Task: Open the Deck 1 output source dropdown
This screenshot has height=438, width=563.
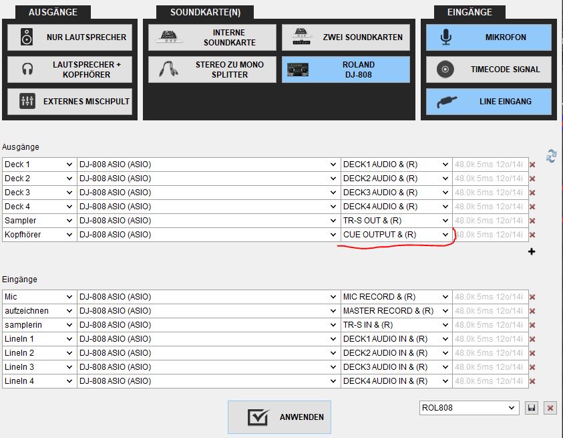Action: pos(39,165)
